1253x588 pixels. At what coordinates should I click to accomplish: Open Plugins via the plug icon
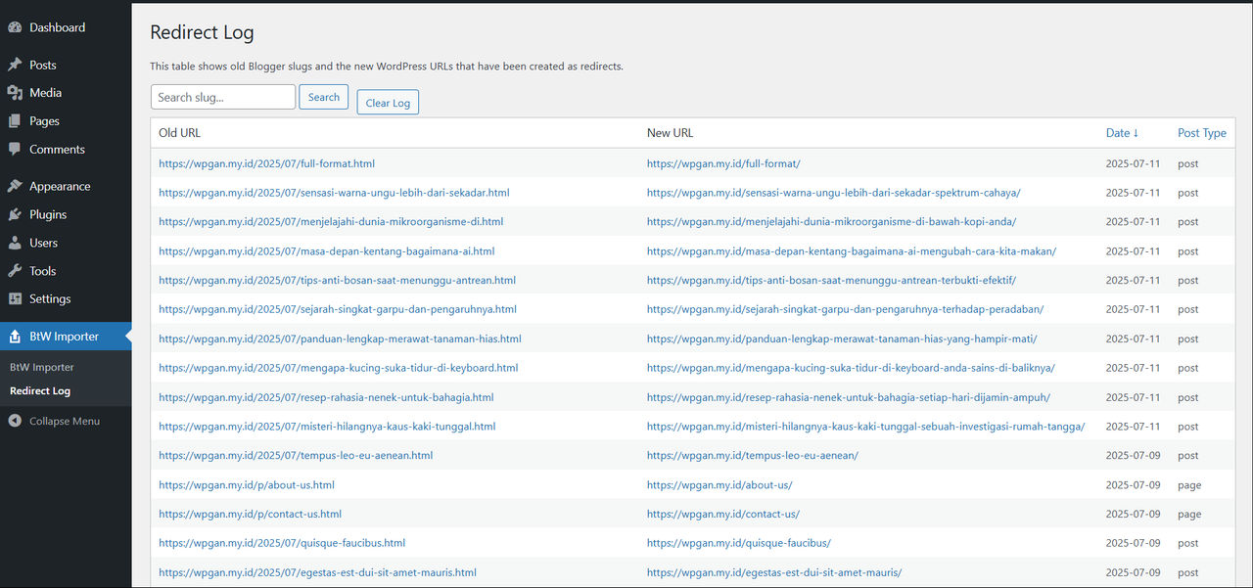pos(17,214)
